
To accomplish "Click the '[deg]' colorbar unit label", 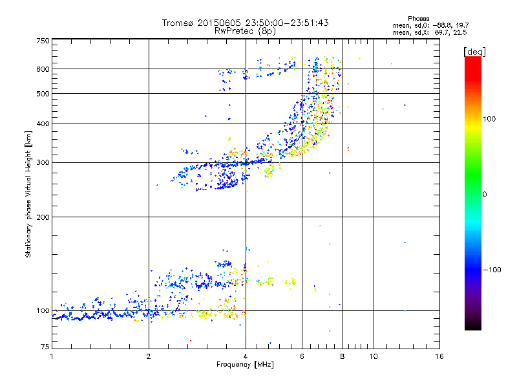I will [x=474, y=52].
